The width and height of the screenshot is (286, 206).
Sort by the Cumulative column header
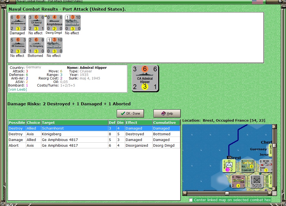[166, 123]
